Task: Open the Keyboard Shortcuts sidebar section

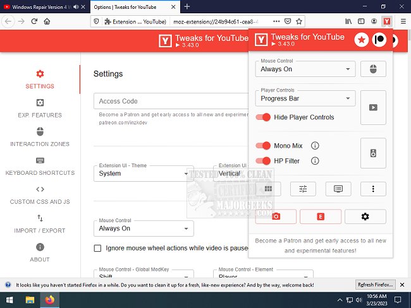Action: coord(40,166)
